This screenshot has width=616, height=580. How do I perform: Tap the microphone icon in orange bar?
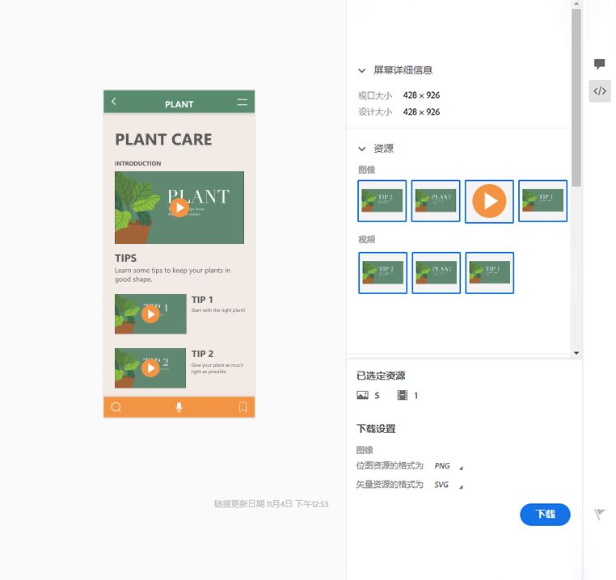179,407
